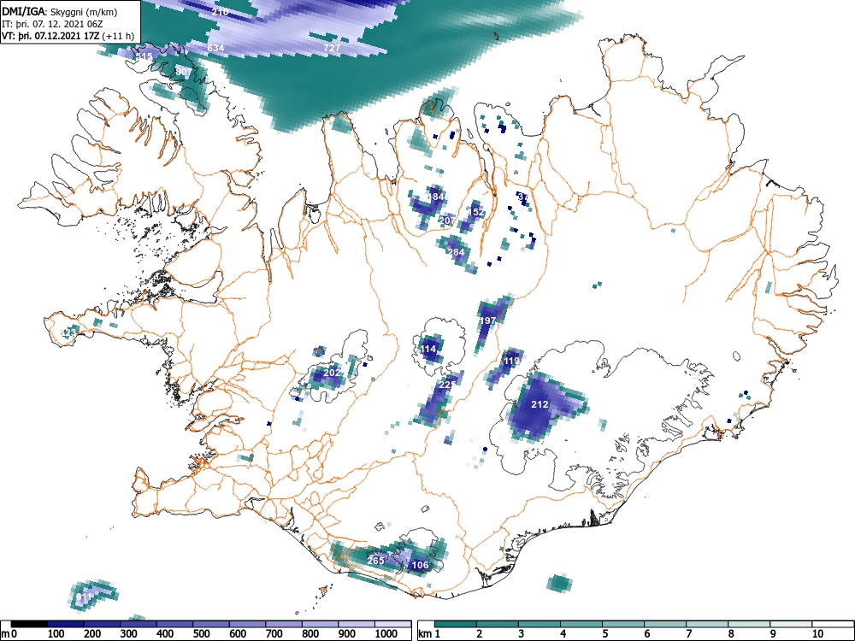Click the visibility value 225 on the map
This screenshot has height=641, width=855.
(x=447, y=385)
